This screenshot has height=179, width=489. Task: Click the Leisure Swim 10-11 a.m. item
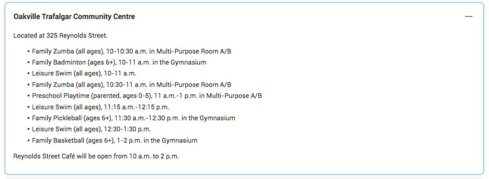pos(84,74)
